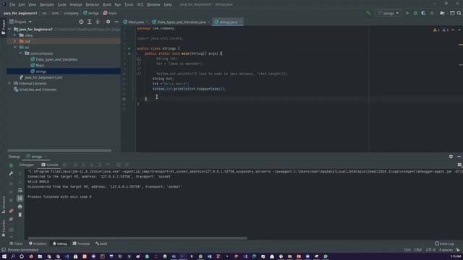Open Debug panel settings gear icon
Image resolution: width=463 pixels, height=260 pixels.
[451, 157]
